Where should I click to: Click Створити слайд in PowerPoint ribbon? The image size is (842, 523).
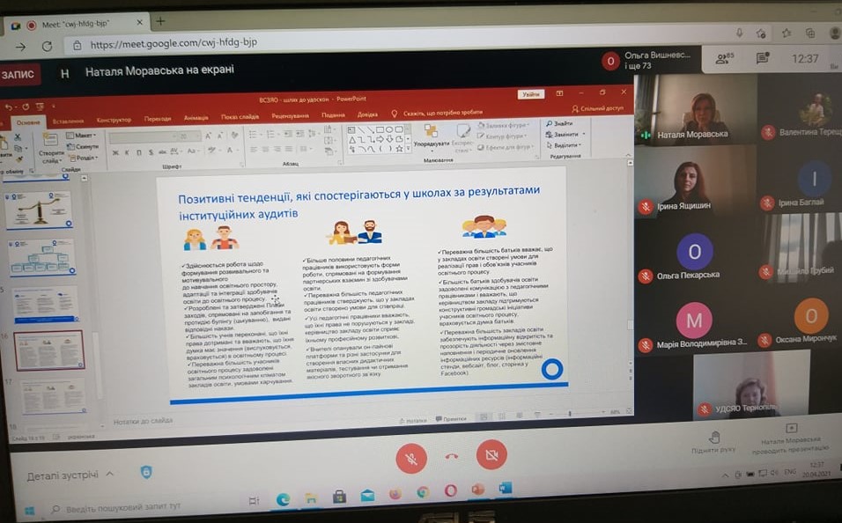click(50, 150)
